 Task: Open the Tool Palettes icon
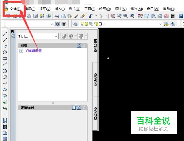tap(153, 16)
